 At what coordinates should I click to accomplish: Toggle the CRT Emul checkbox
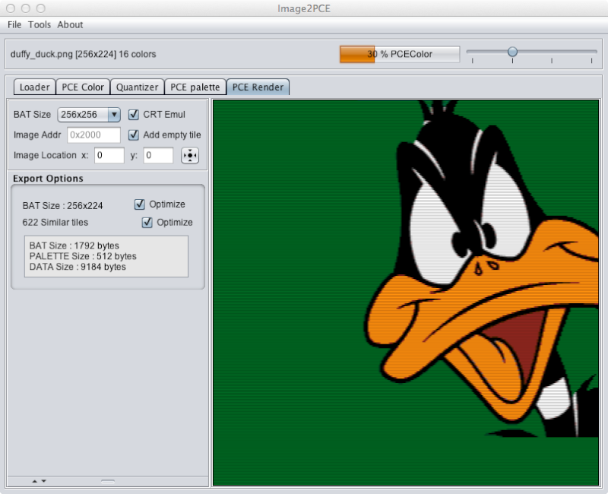134,115
